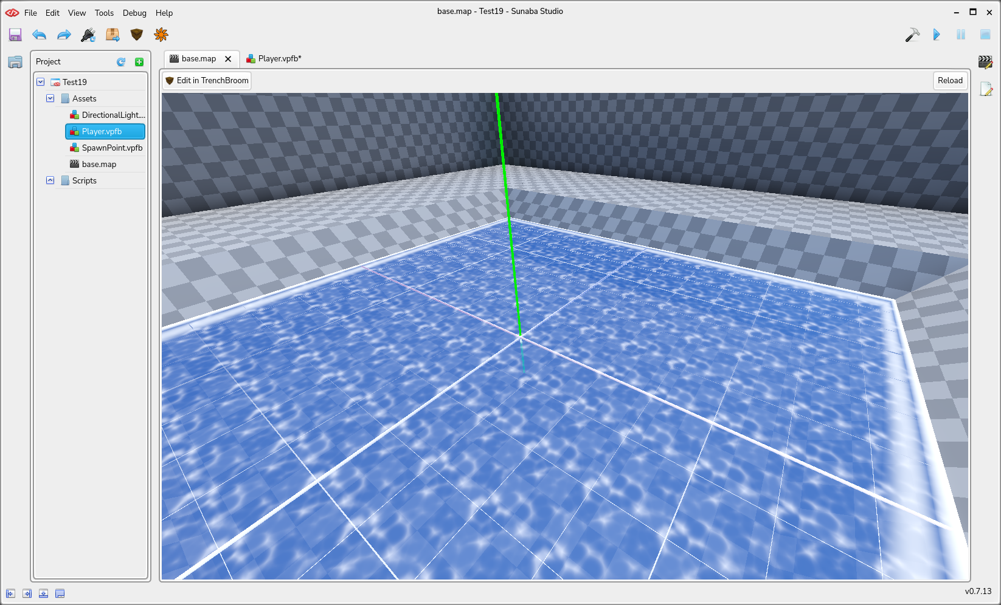The width and height of the screenshot is (1001, 605).
Task: Click the hammer build icon
Action: click(912, 35)
